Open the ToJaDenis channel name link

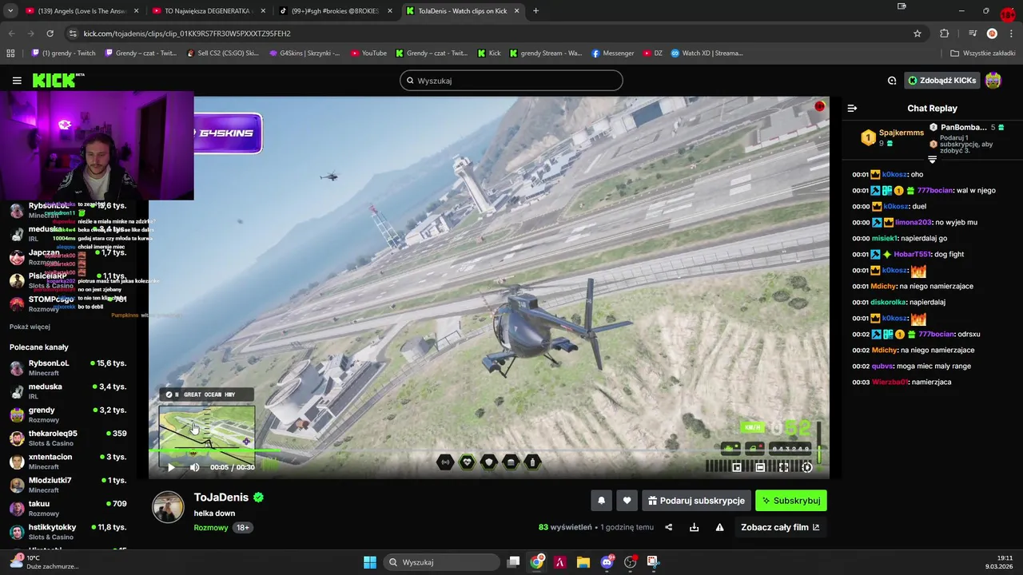pyautogui.click(x=221, y=498)
